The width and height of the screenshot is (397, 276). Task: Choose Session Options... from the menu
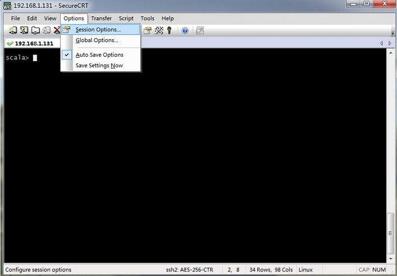101,30
